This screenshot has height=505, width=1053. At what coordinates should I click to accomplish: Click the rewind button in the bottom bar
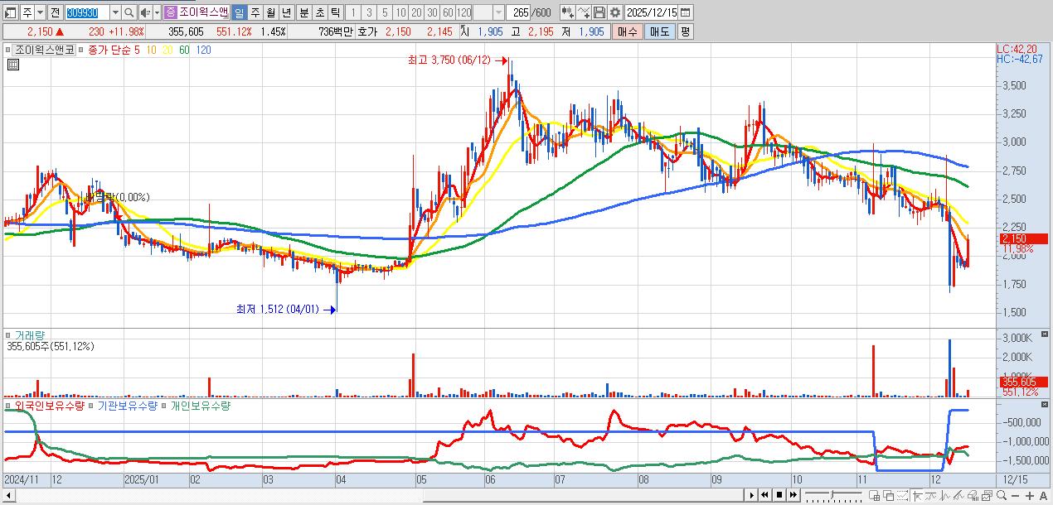point(764,495)
